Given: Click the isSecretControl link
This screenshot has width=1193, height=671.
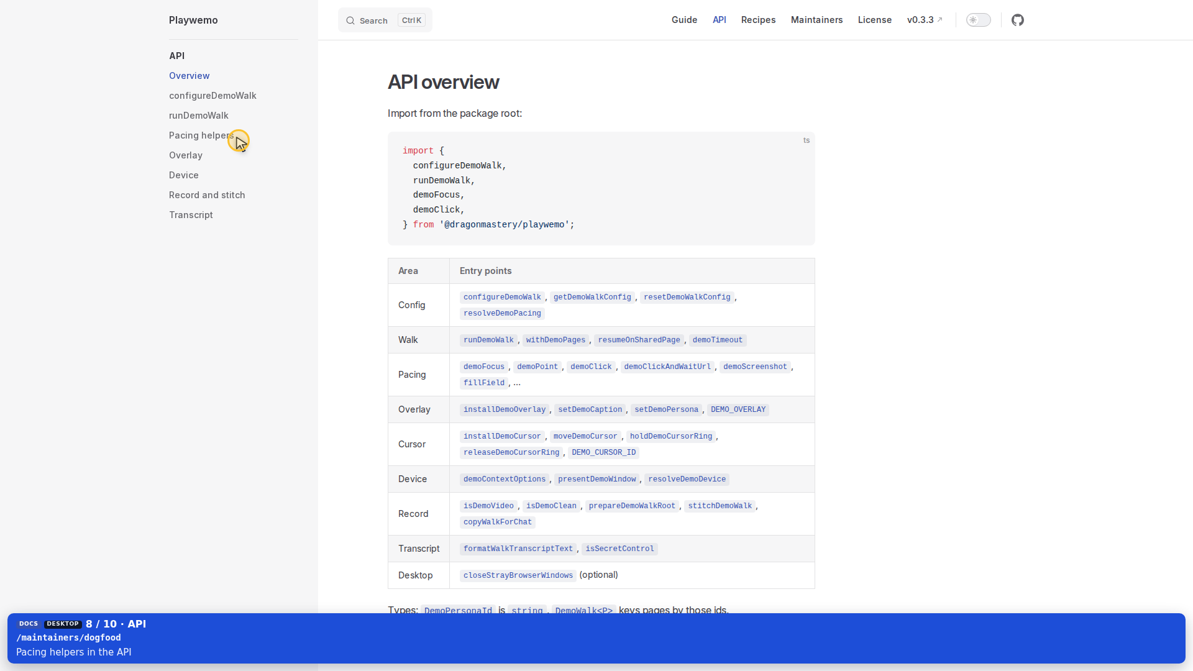Looking at the screenshot, I should pyautogui.click(x=619, y=549).
